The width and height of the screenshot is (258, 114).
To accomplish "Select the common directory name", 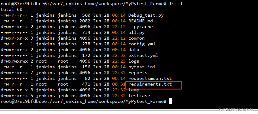I will click(137, 38).
